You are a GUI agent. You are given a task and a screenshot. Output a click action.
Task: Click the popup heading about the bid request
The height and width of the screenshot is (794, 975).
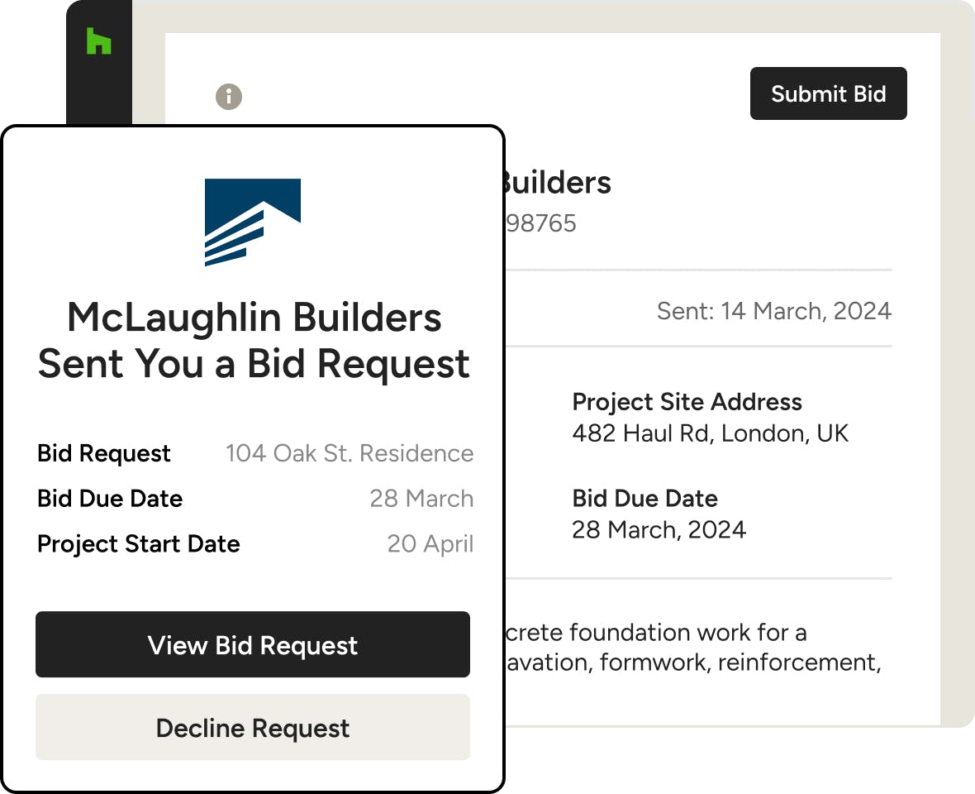tap(254, 341)
